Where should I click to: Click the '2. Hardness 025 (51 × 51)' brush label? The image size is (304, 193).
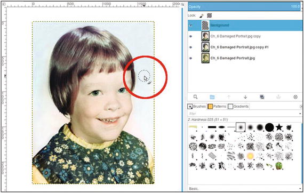[207, 120]
